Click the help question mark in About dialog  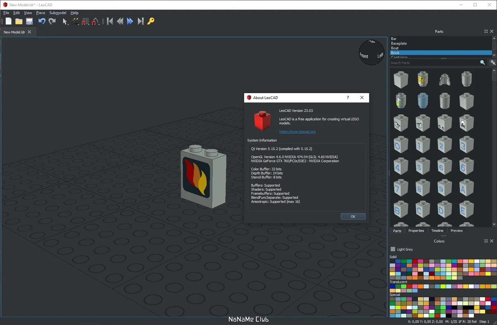[347, 98]
